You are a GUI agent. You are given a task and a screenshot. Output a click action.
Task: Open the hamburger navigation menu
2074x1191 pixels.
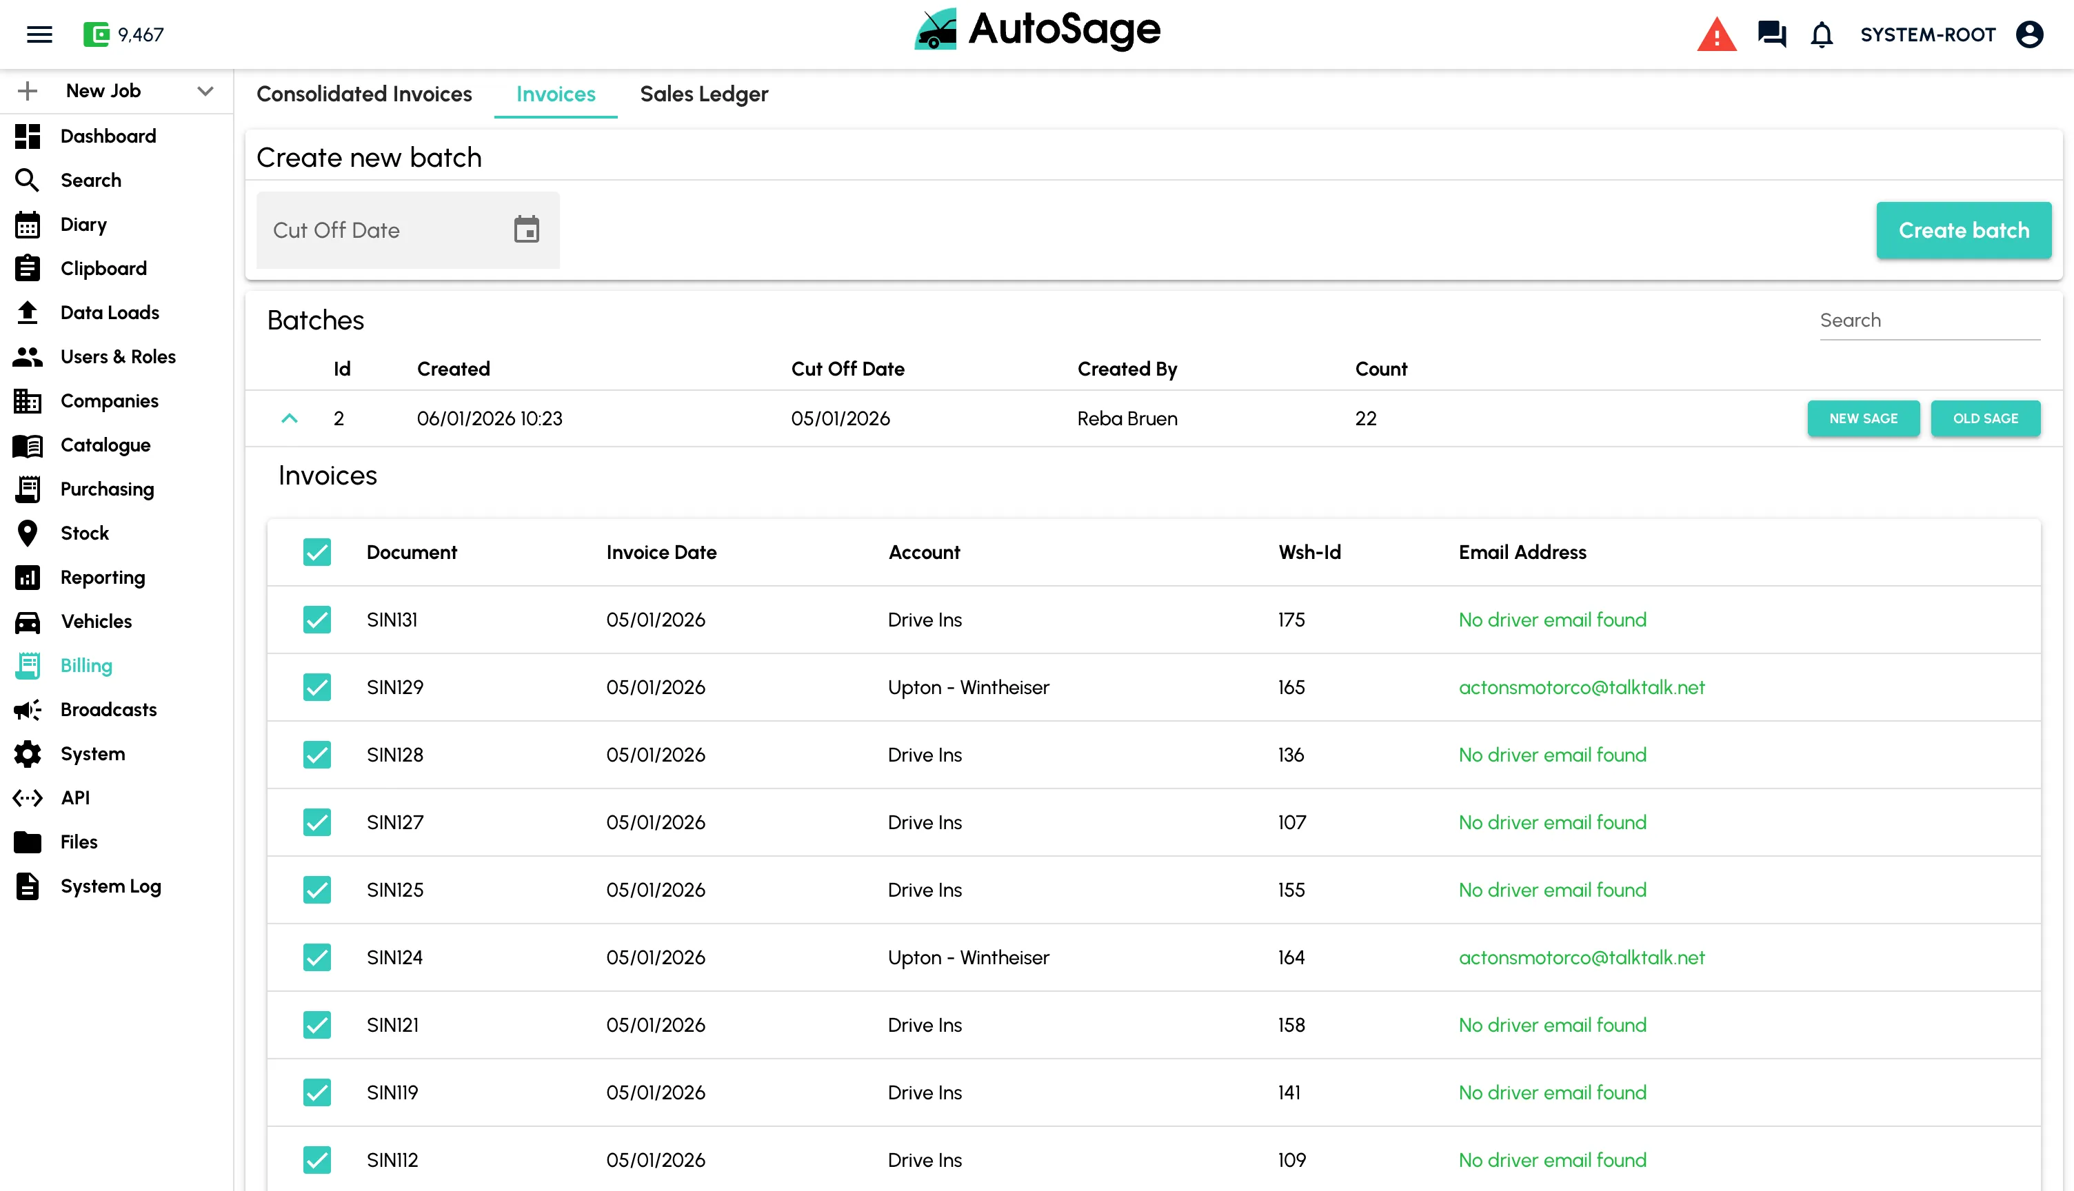coord(39,34)
